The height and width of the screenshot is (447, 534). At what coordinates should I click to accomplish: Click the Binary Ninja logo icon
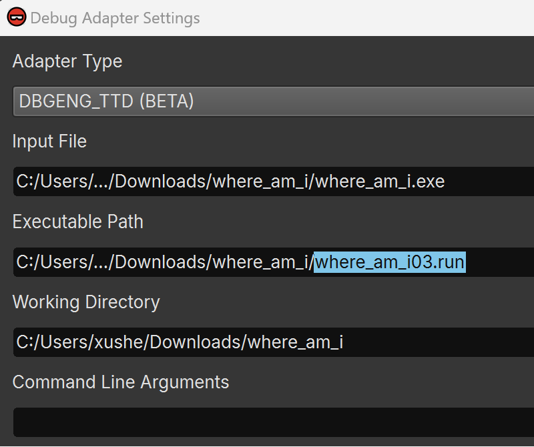click(16, 17)
